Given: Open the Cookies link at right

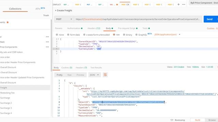Looking at the screenshot, I should click(x=211, y=28).
